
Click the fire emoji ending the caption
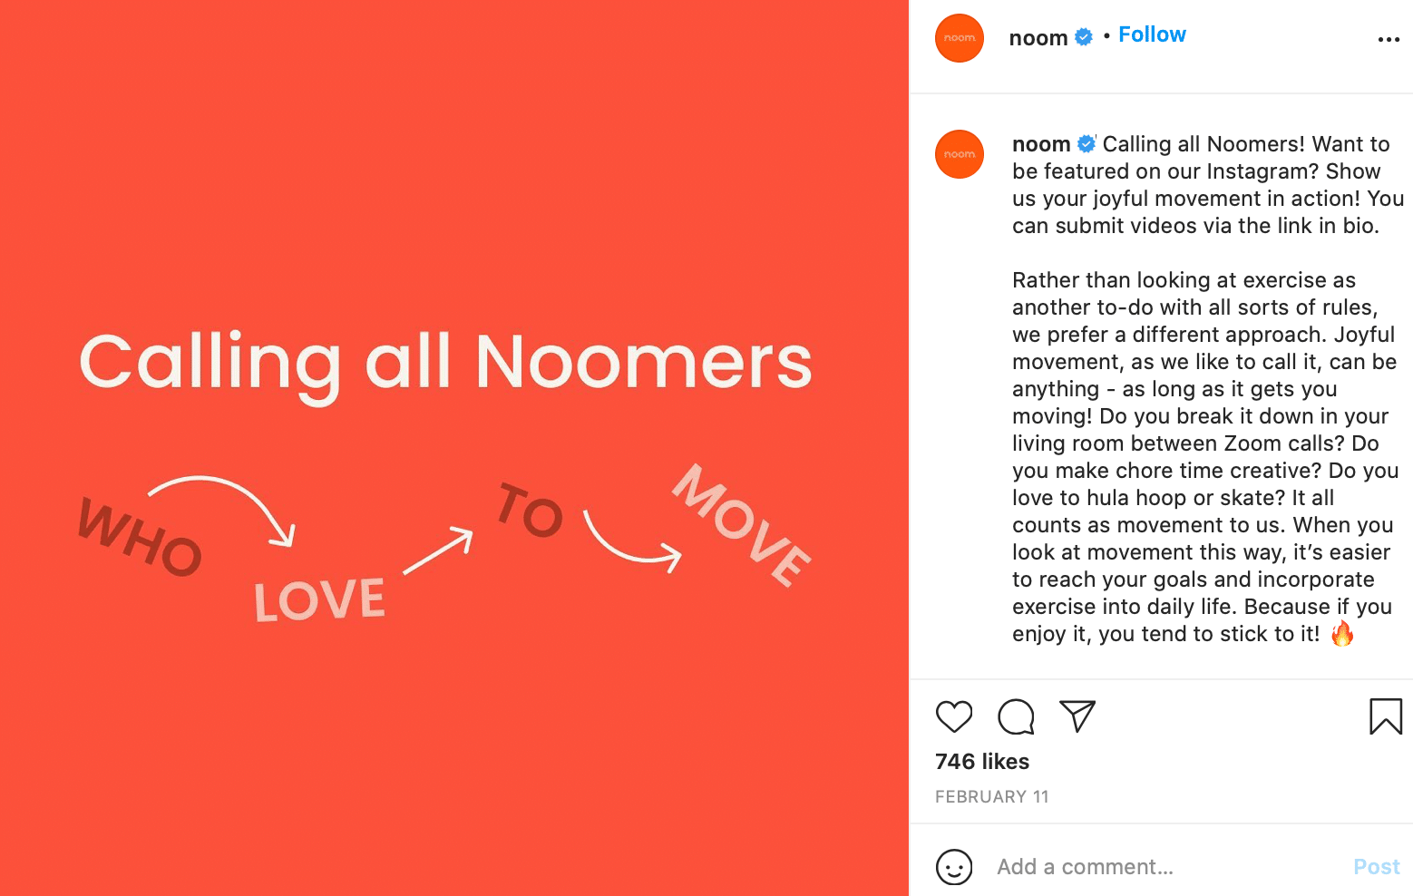click(x=1342, y=634)
